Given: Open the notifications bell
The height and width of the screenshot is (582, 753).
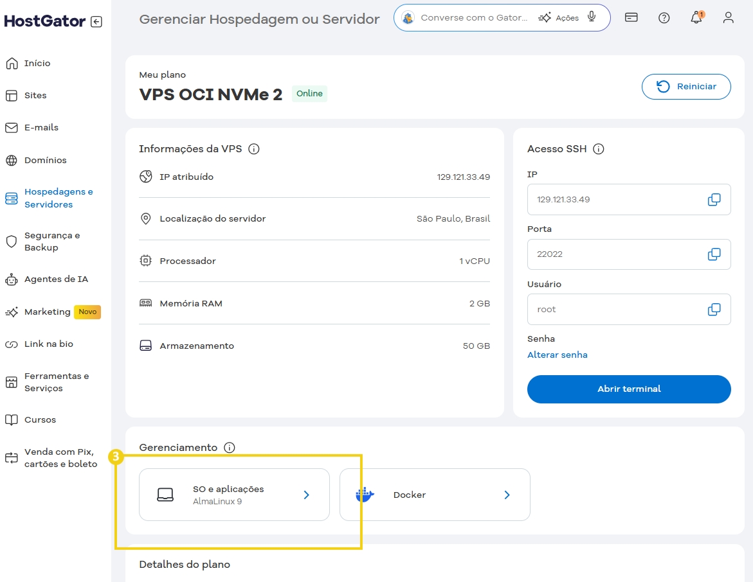Looking at the screenshot, I should tap(696, 17).
